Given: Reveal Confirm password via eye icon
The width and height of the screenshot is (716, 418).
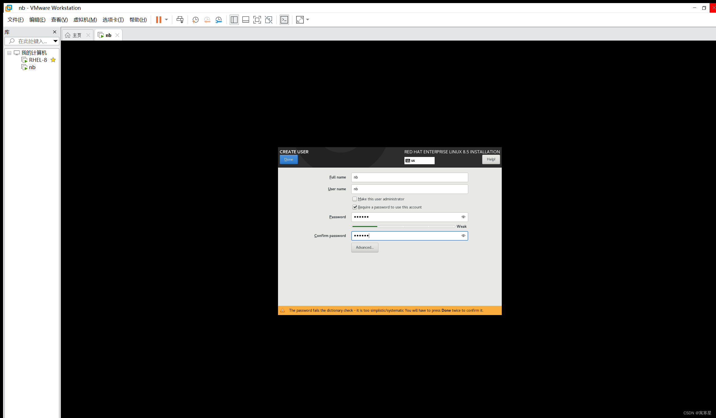Looking at the screenshot, I should pos(463,236).
